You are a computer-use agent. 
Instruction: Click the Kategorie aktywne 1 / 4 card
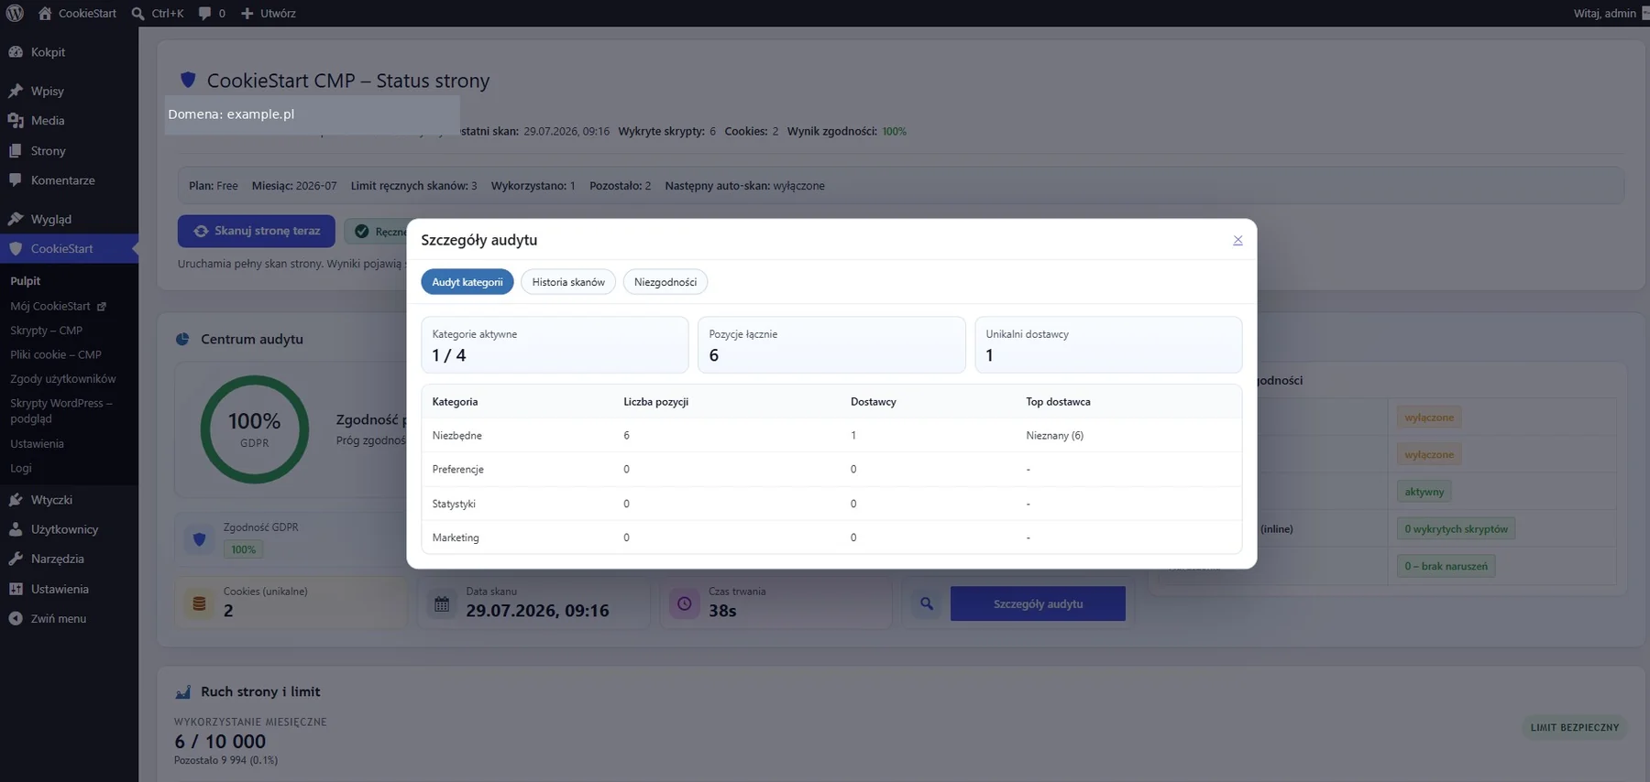(x=555, y=345)
